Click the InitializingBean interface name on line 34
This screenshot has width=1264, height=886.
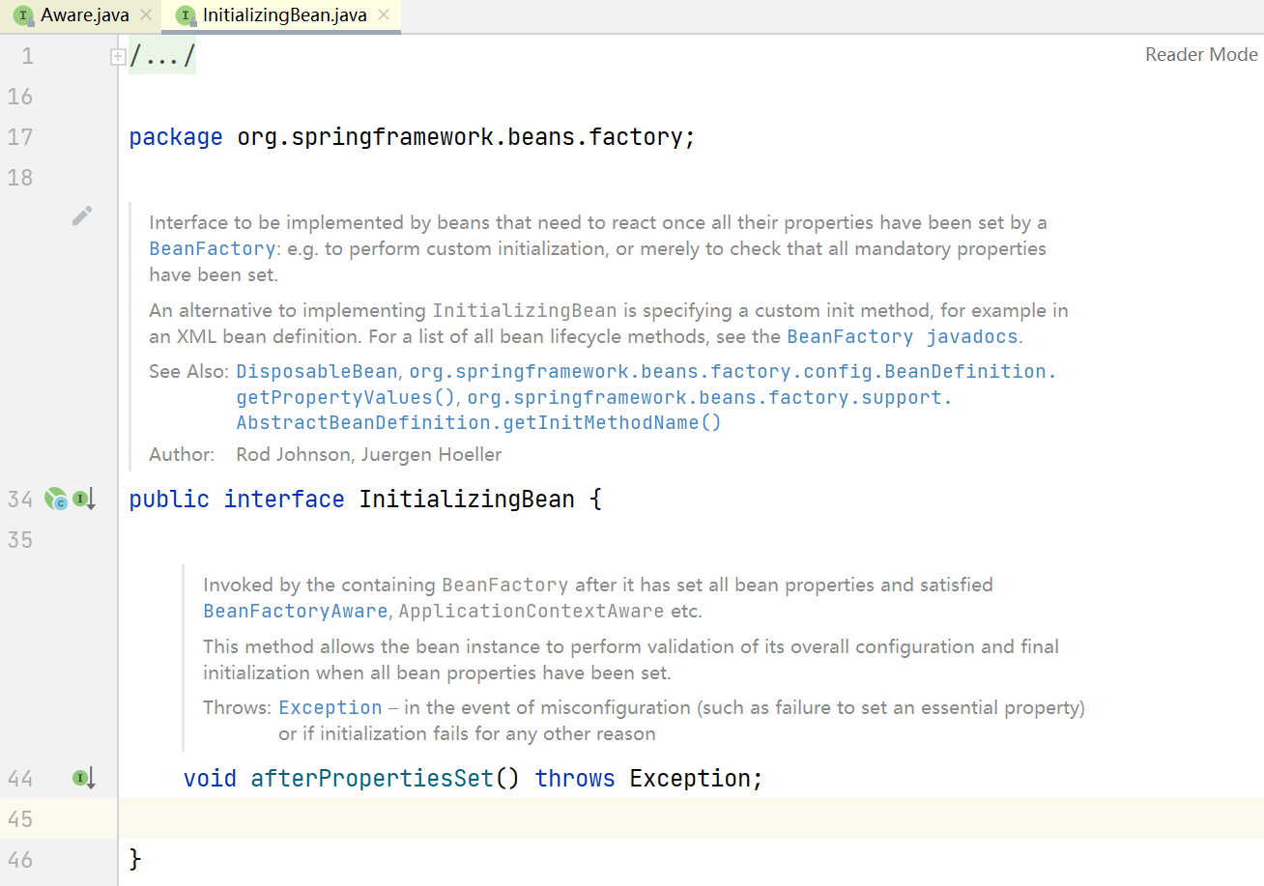467,500
